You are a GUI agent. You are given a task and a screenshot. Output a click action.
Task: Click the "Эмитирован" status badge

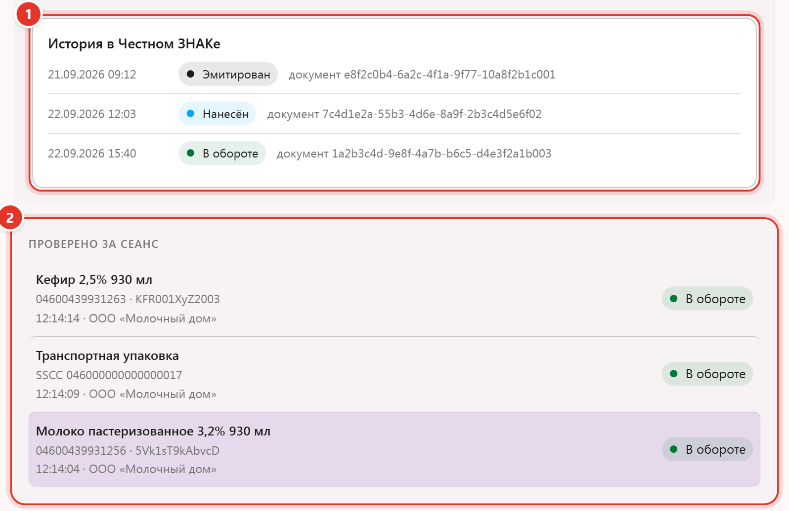point(228,74)
